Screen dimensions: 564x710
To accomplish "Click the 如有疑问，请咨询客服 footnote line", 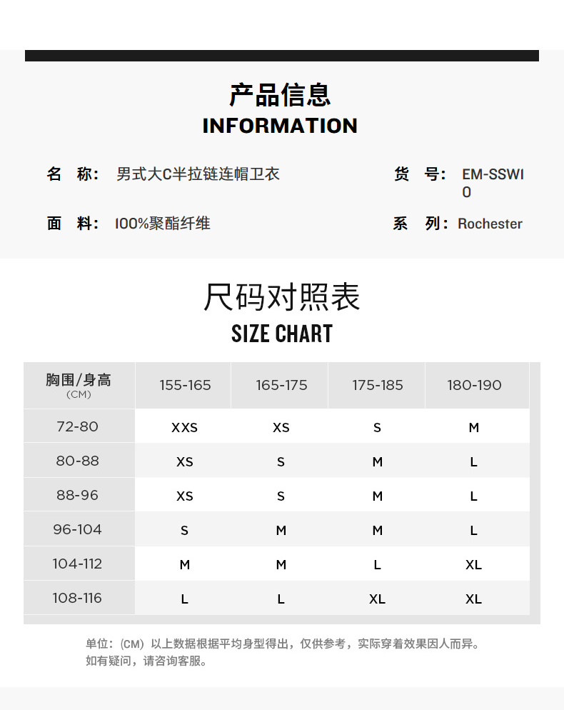I will pos(147,661).
